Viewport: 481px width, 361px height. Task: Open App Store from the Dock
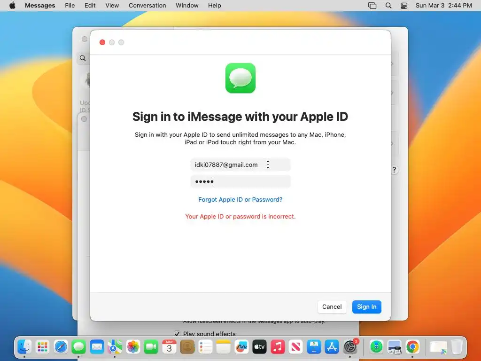tap(332, 347)
